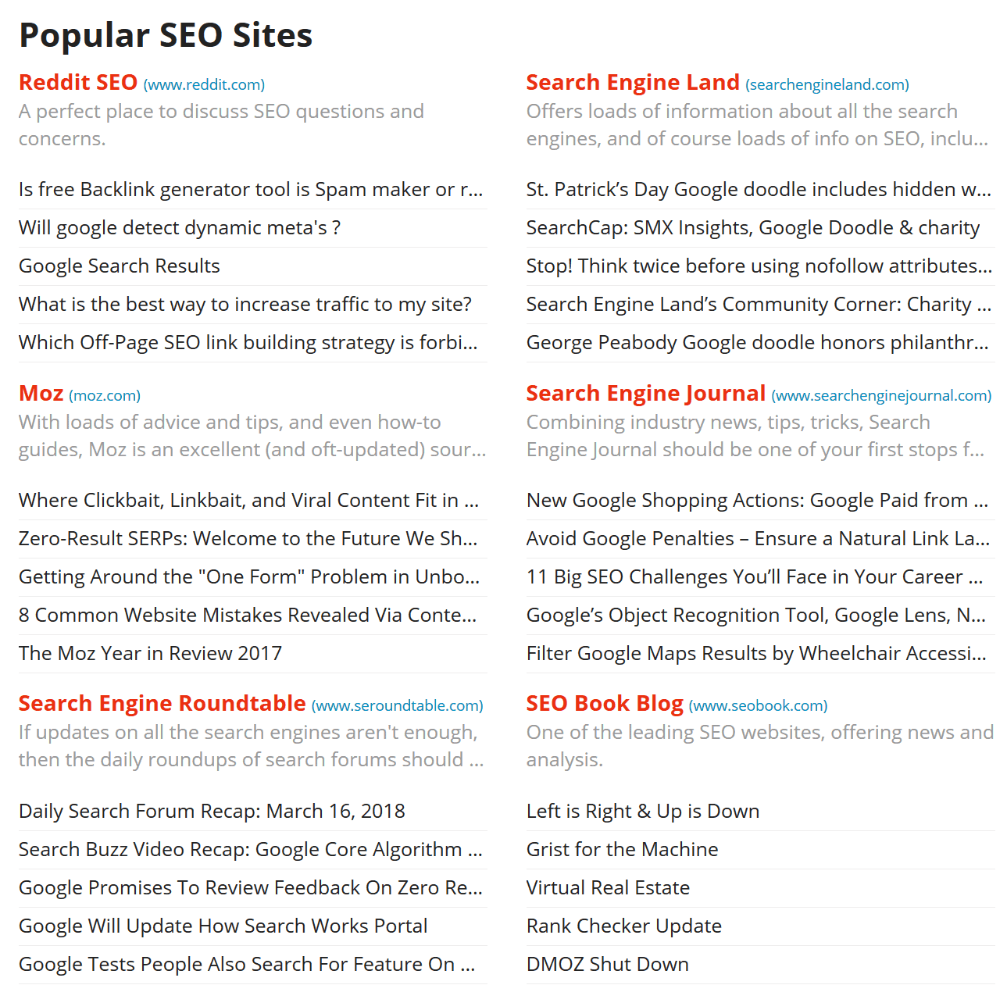Visit the www.searchenginejournal.com URL link

881,395
